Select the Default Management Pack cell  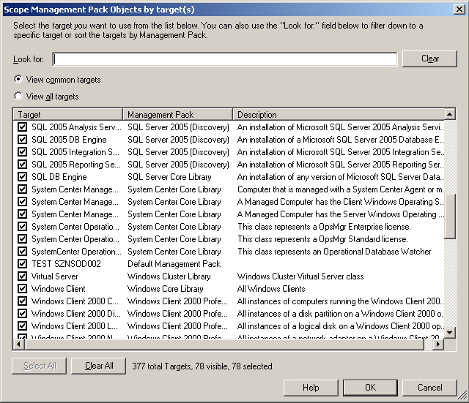[174, 264]
